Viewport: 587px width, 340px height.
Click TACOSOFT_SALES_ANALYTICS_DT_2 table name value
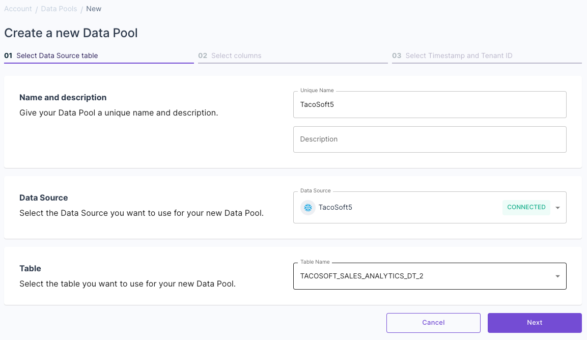pos(361,276)
